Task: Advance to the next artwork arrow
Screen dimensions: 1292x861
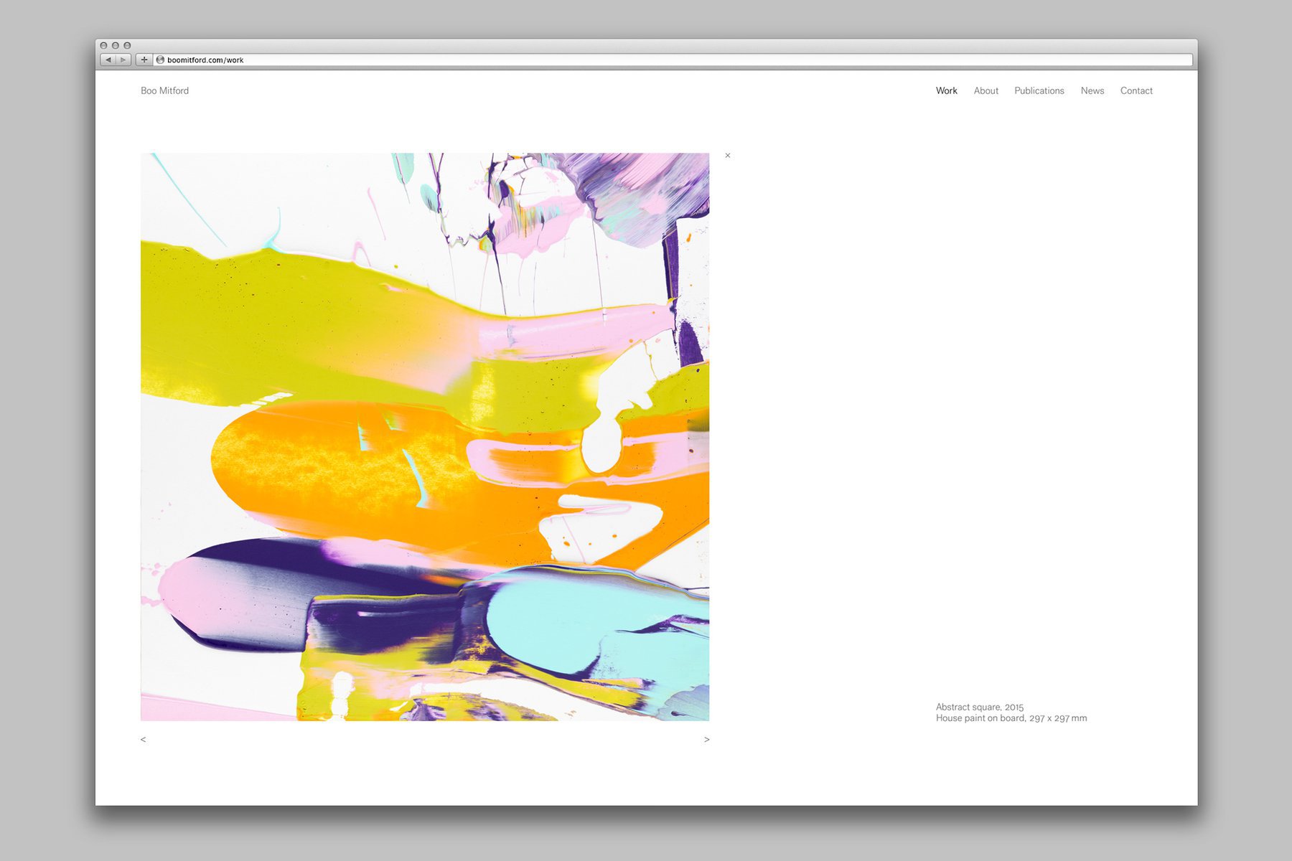Action: [x=706, y=739]
